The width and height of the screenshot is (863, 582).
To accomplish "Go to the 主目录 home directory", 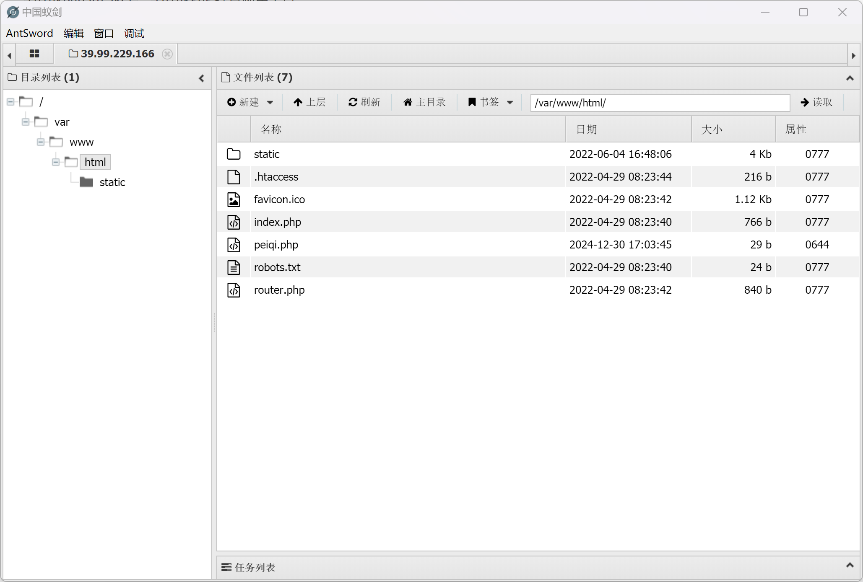I will [424, 102].
